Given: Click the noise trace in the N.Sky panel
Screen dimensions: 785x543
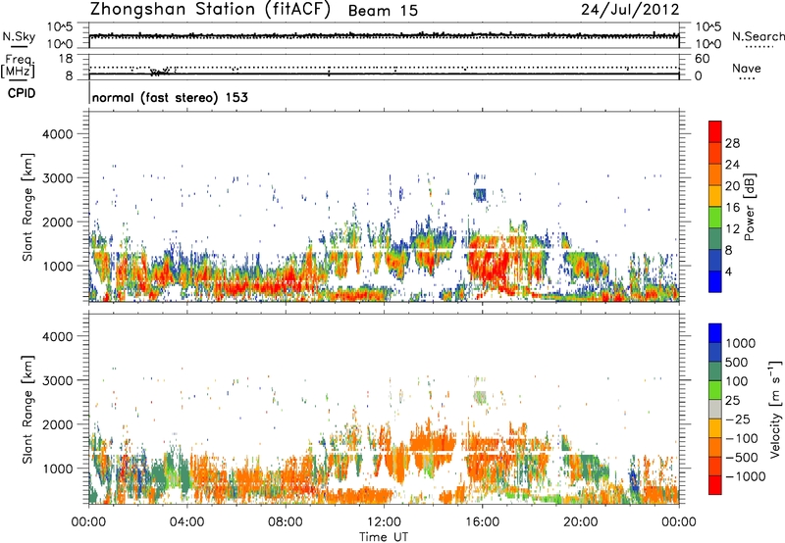Looking at the screenshot, I should click(x=384, y=35).
